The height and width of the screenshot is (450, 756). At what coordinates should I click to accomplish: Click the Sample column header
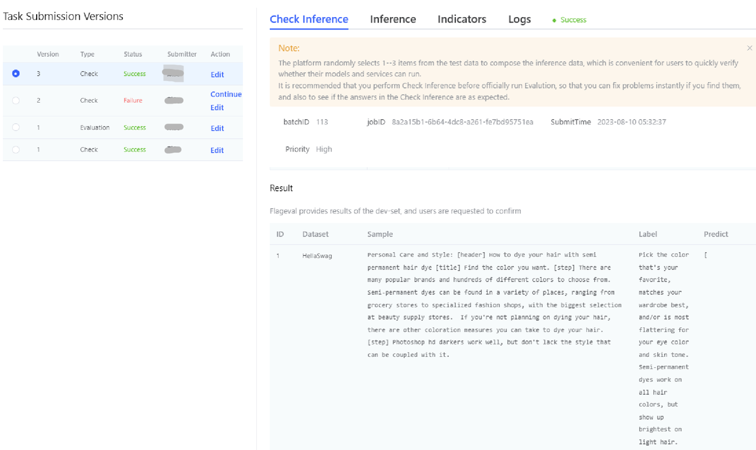point(380,234)
